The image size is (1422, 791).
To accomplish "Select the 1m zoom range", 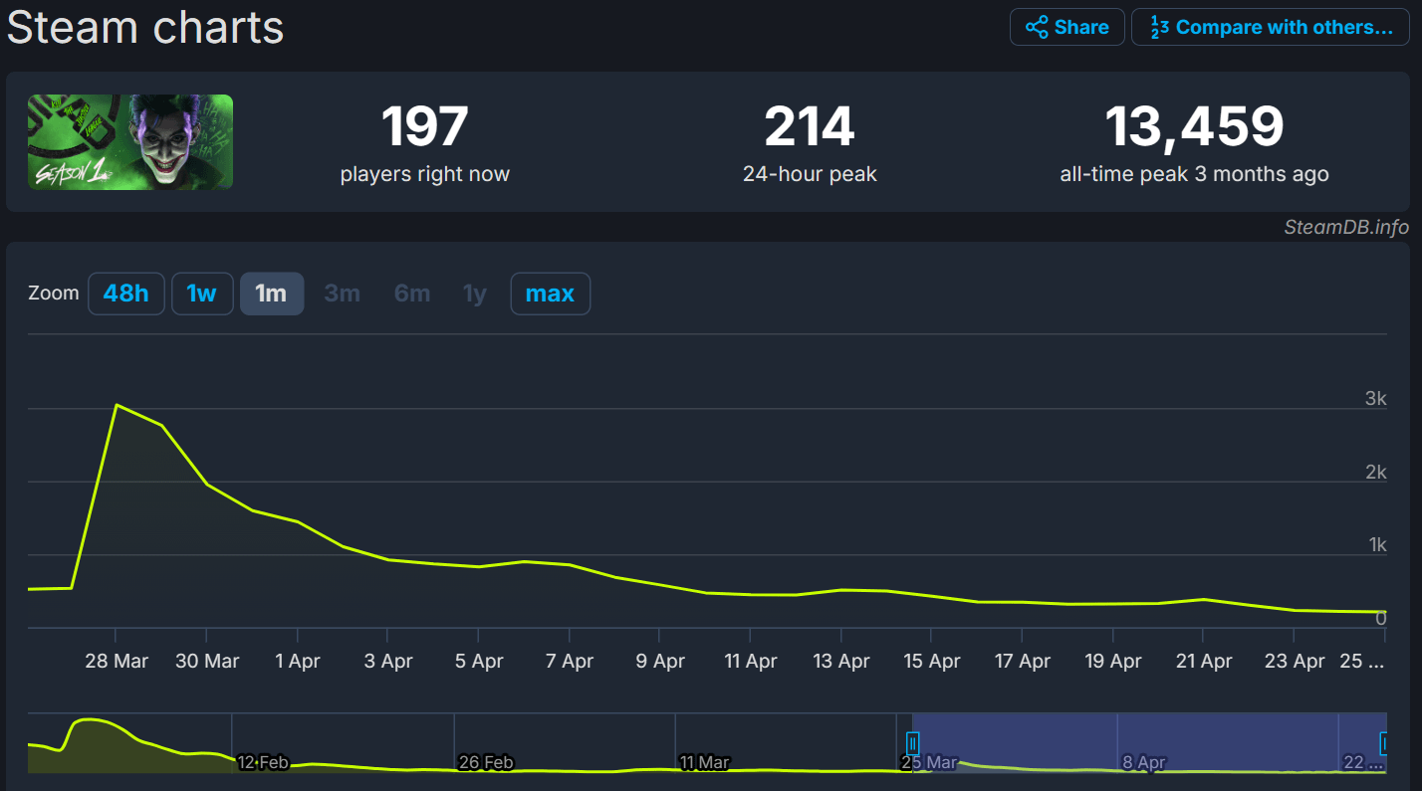I will pos(272,294).
